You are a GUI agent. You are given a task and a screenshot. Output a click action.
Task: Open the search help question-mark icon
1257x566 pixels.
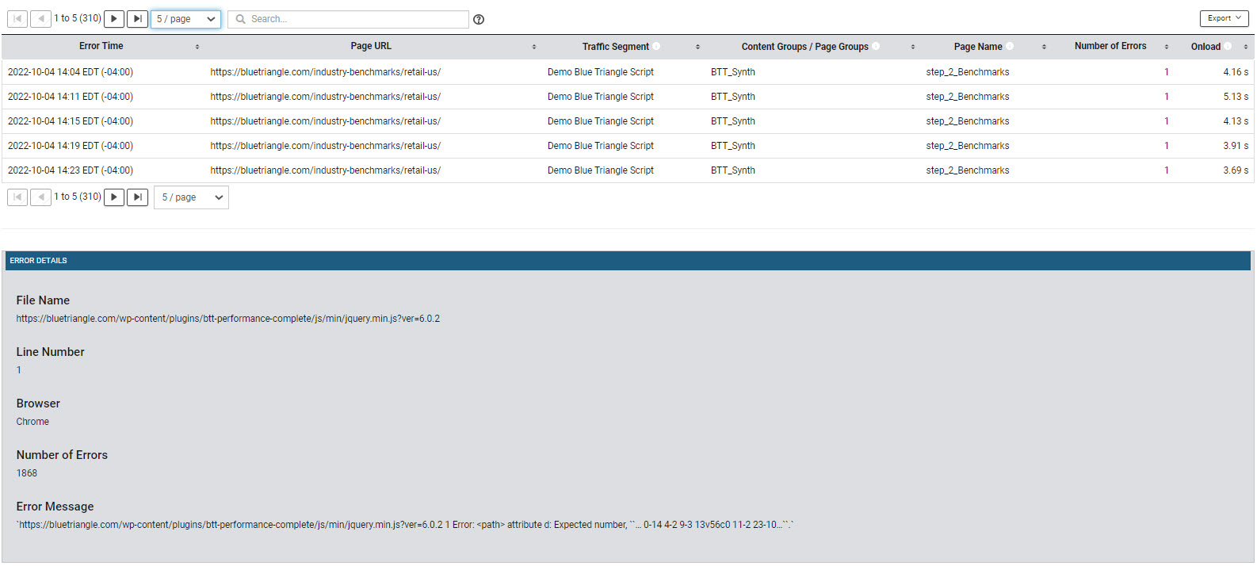point(479,19)
